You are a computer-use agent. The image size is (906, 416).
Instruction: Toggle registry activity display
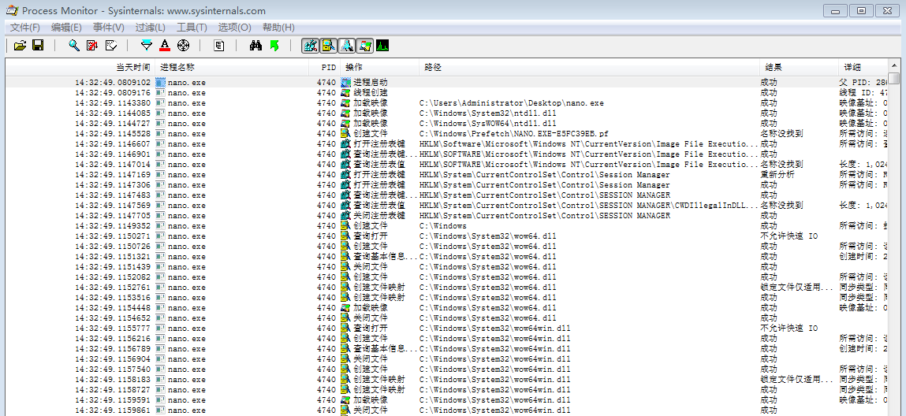pyautogui.click(x=311, y=46)
